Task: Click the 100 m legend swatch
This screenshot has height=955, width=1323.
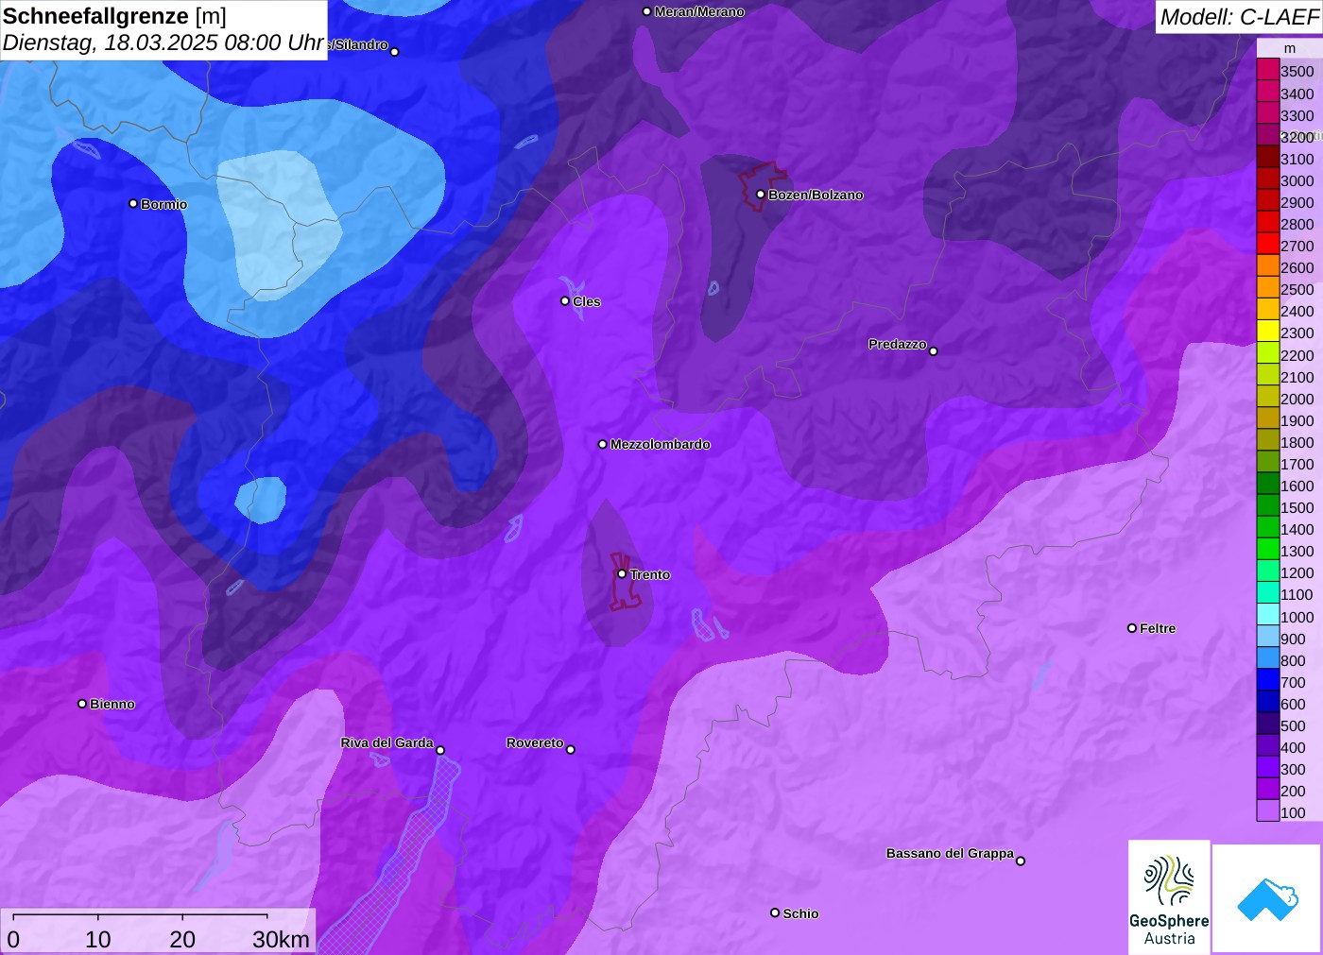Action: click(1268, 810)
